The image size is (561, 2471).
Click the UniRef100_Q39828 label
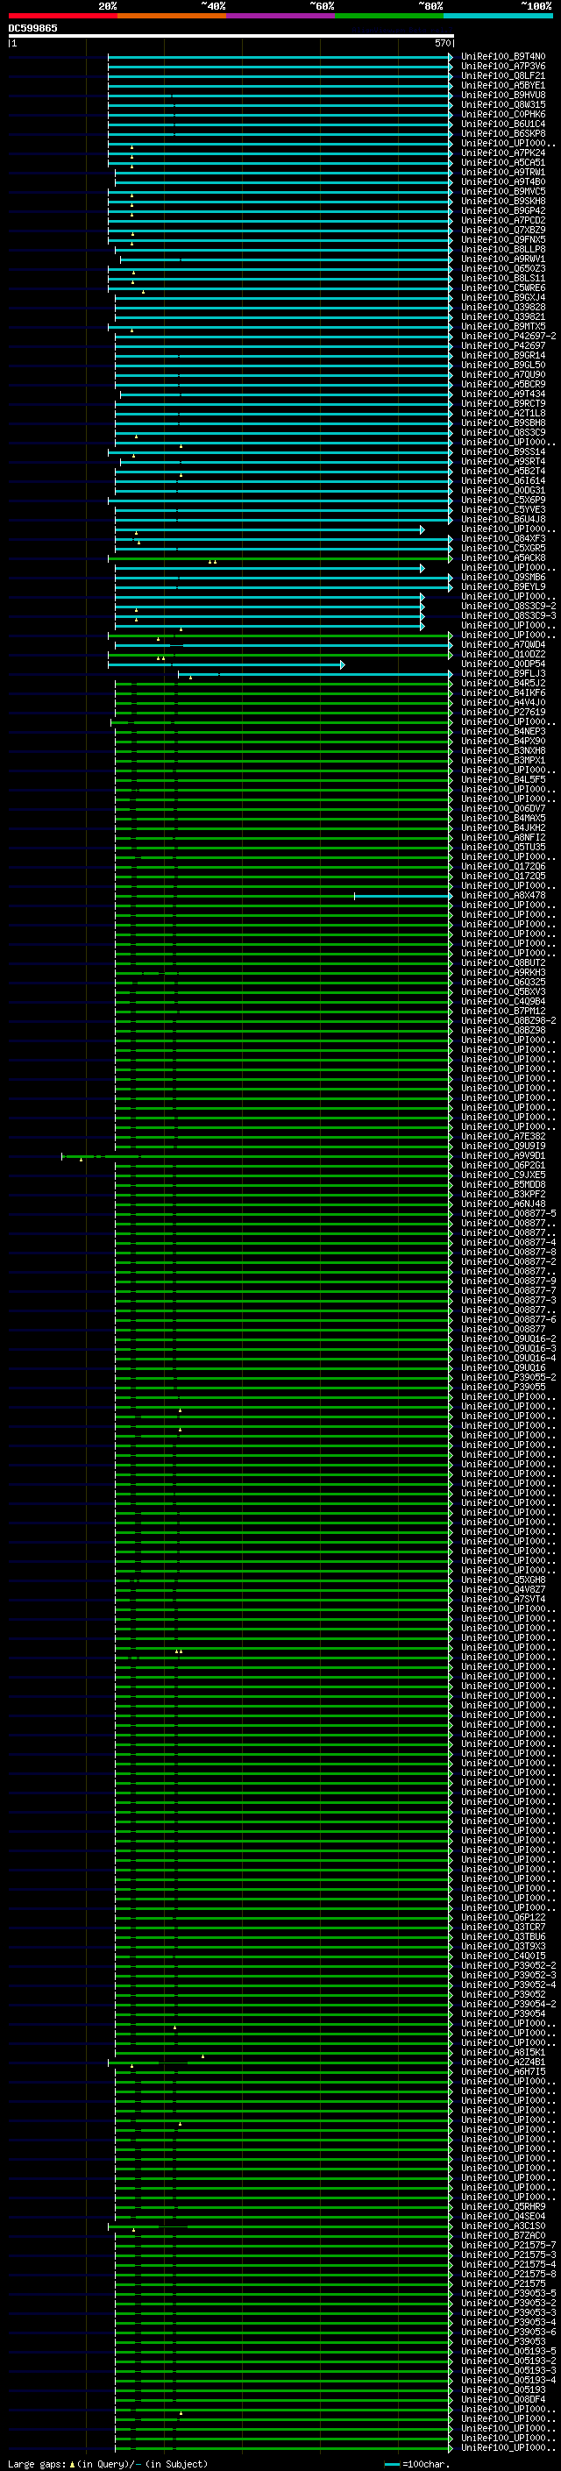pos(503,307)
